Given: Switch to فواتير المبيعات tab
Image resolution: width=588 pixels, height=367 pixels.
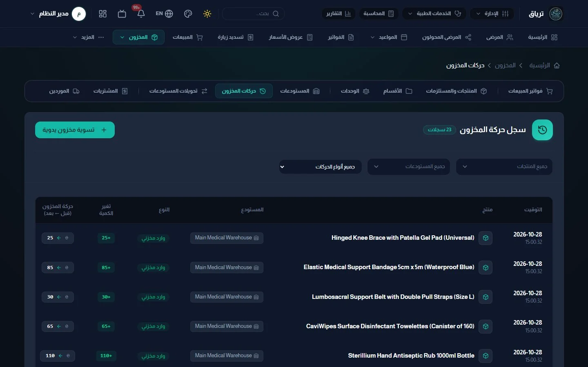Looking at the screenshot, I should click(x=530, y=91).
